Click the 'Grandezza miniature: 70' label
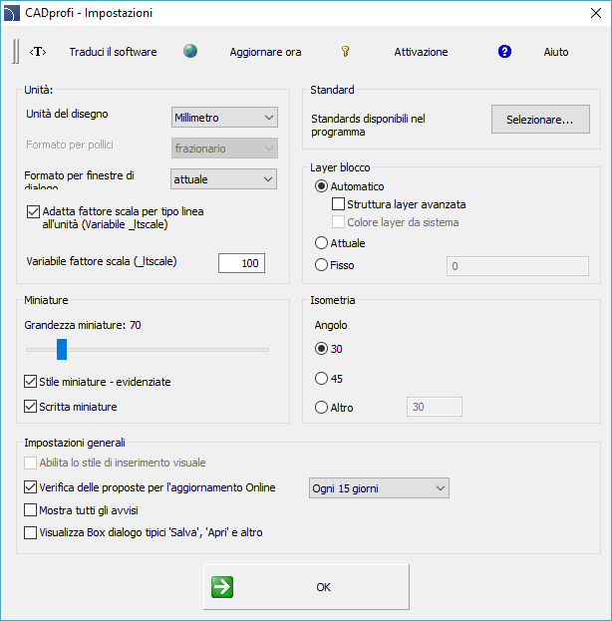This screenshot has height=621, width=612. point(83,325)
